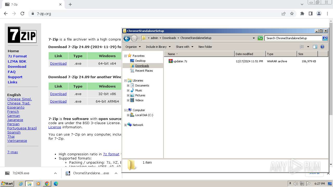Launch media player from taskbar
Image resolution: width=333 pixels, height=187 pixels.
click(38, 184)
